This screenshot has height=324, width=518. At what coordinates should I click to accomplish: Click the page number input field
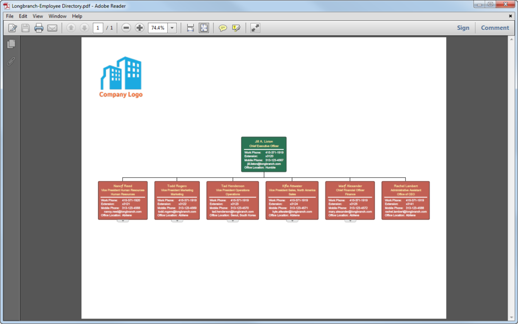(x=98, y=28)
